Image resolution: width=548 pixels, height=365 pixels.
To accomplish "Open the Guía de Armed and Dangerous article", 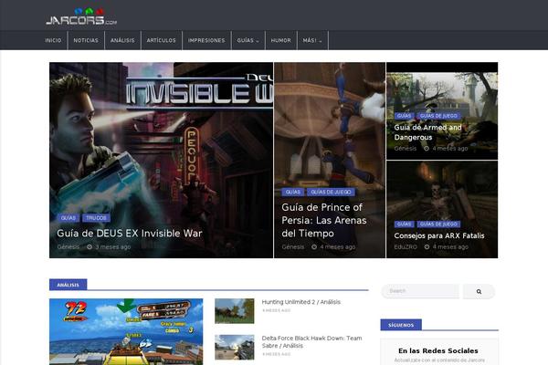I will [x=427, y=132].
